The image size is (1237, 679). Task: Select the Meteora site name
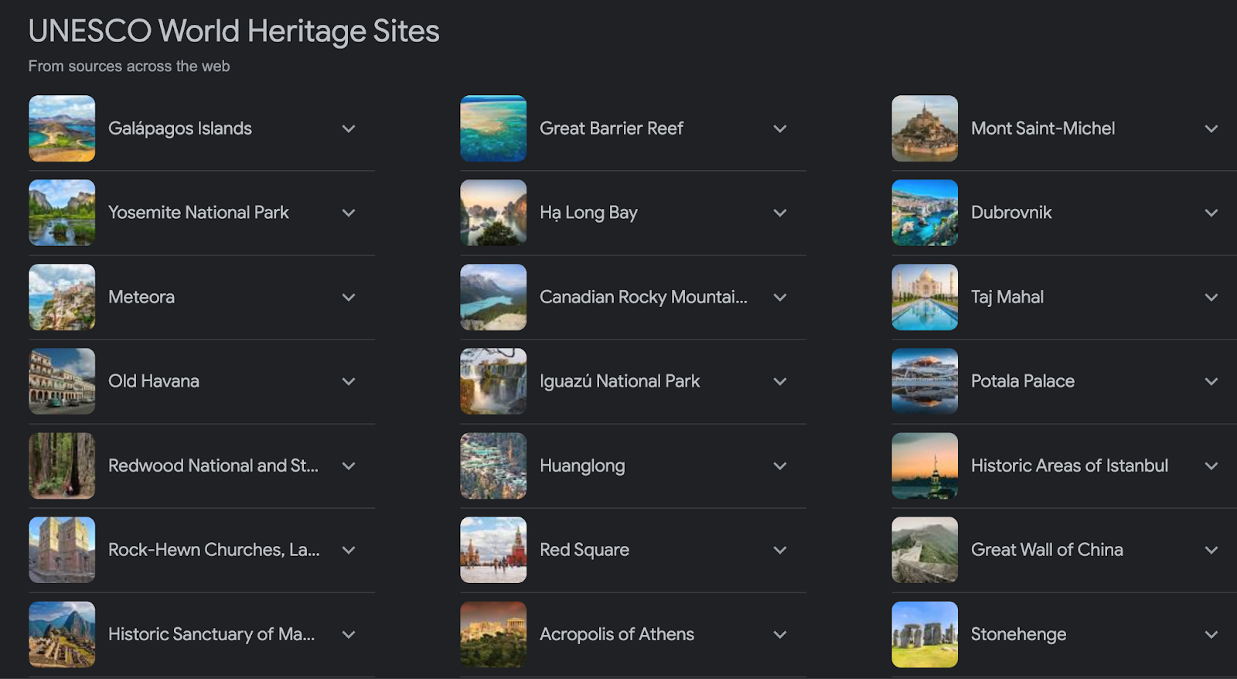pyautogui.click(x=141, y=297)
